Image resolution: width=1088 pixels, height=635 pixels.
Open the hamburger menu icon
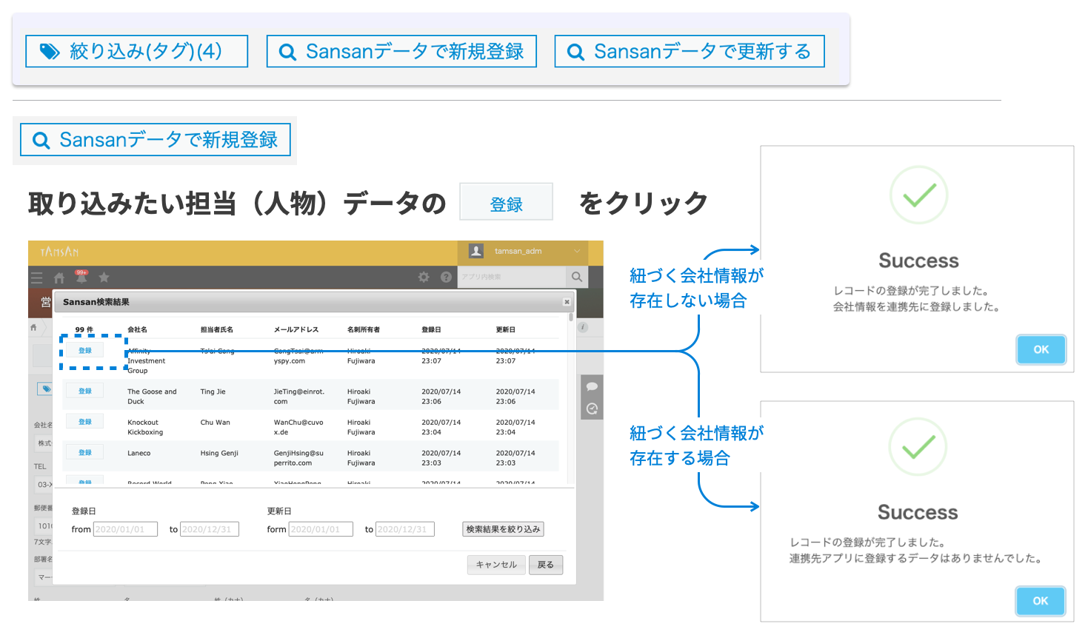37,278
